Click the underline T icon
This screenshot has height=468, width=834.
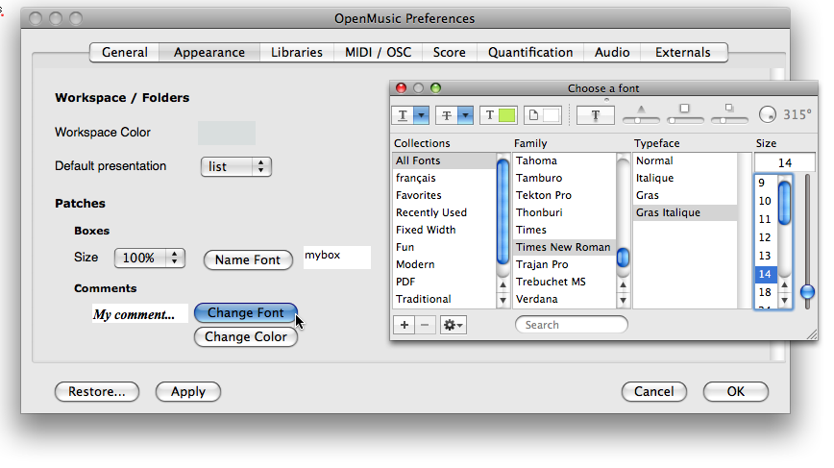pyautogui.click(x=403, y=115)
